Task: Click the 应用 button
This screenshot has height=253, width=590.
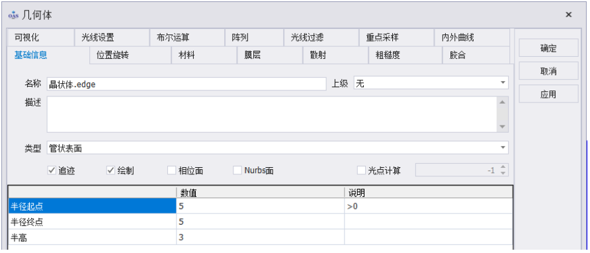Action: (x=548, y=94)
